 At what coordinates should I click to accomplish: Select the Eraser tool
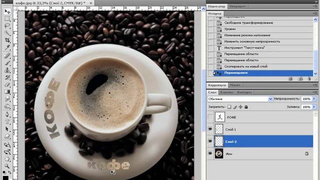point(7,84)
